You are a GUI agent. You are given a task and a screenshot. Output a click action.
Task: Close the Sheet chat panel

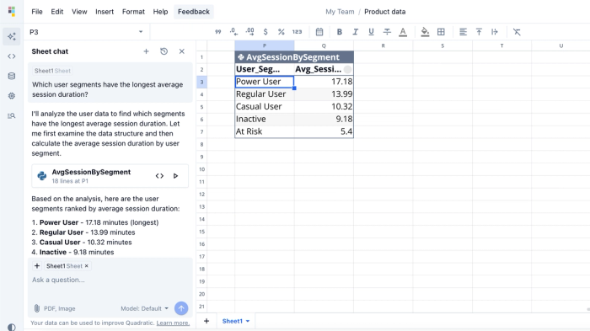click(182, 51)
